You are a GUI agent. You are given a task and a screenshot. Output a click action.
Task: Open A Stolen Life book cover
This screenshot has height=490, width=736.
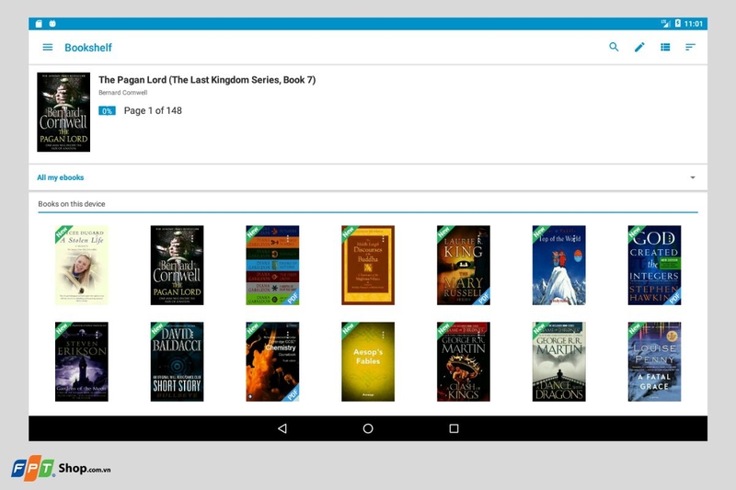(x=82, y=265)
